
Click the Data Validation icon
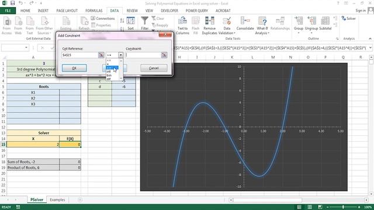tap(227, 22)
